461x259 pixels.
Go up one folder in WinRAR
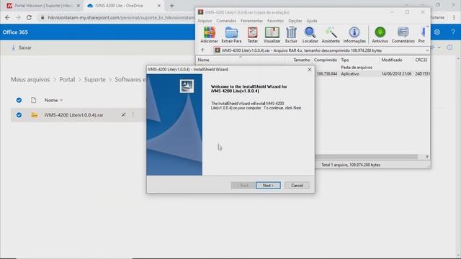click(202, 50)
